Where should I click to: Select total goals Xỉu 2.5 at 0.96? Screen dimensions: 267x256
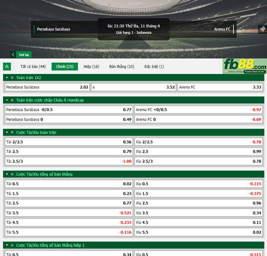[x=199, y=203]
